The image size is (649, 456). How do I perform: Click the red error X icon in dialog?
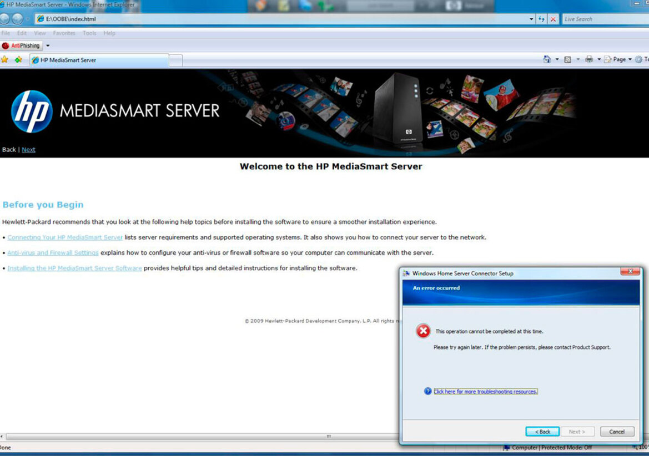click(x=423, y=331)
